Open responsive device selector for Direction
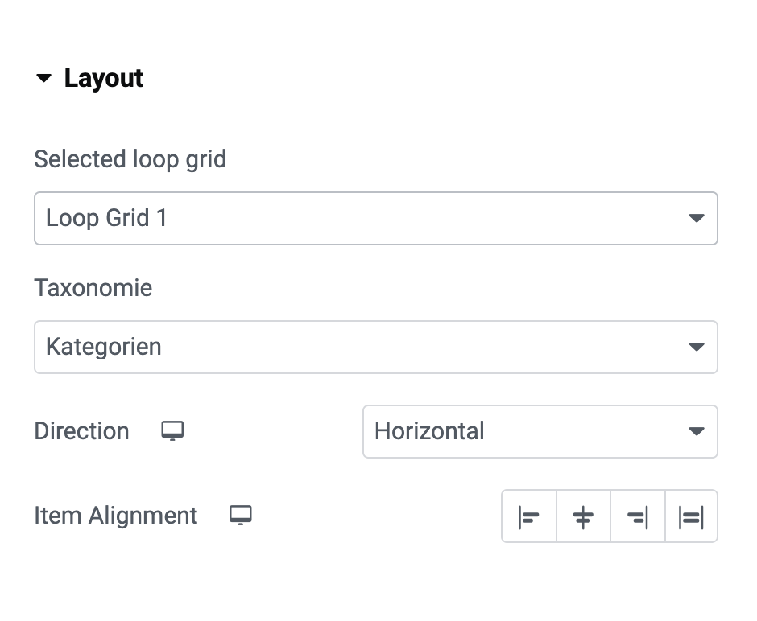Image resolution: width=757 pixels, height=621 pixels. (172, 431)
